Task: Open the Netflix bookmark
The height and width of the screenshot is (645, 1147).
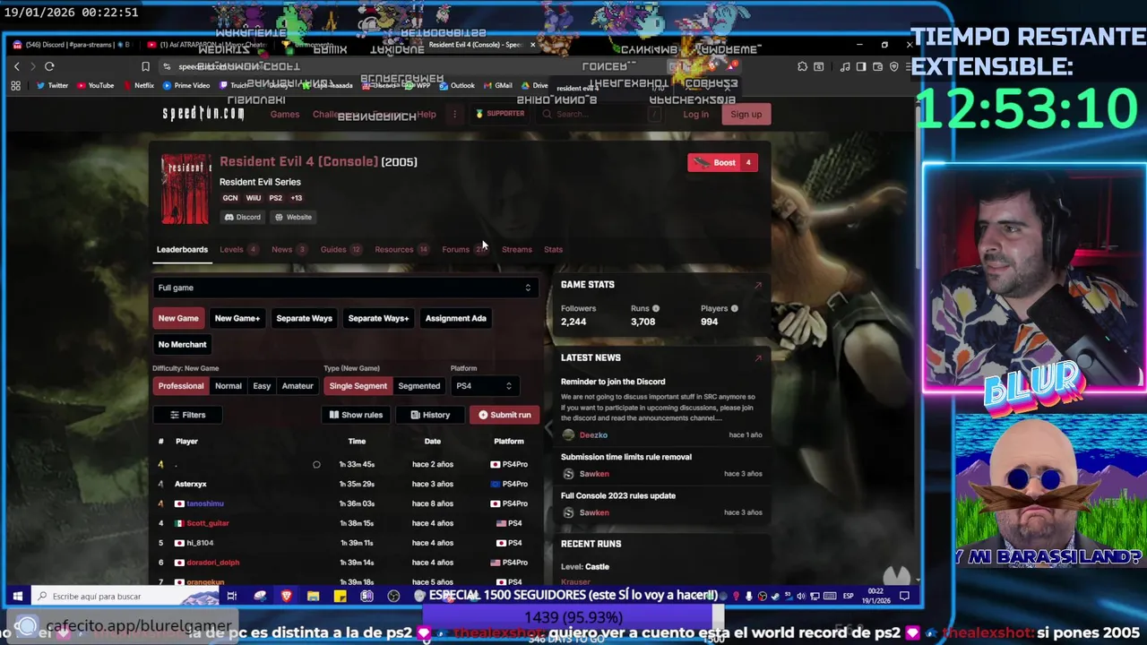Action: point(138,86)
